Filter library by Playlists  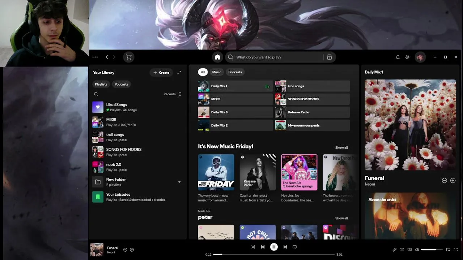(x=101, y=84)
